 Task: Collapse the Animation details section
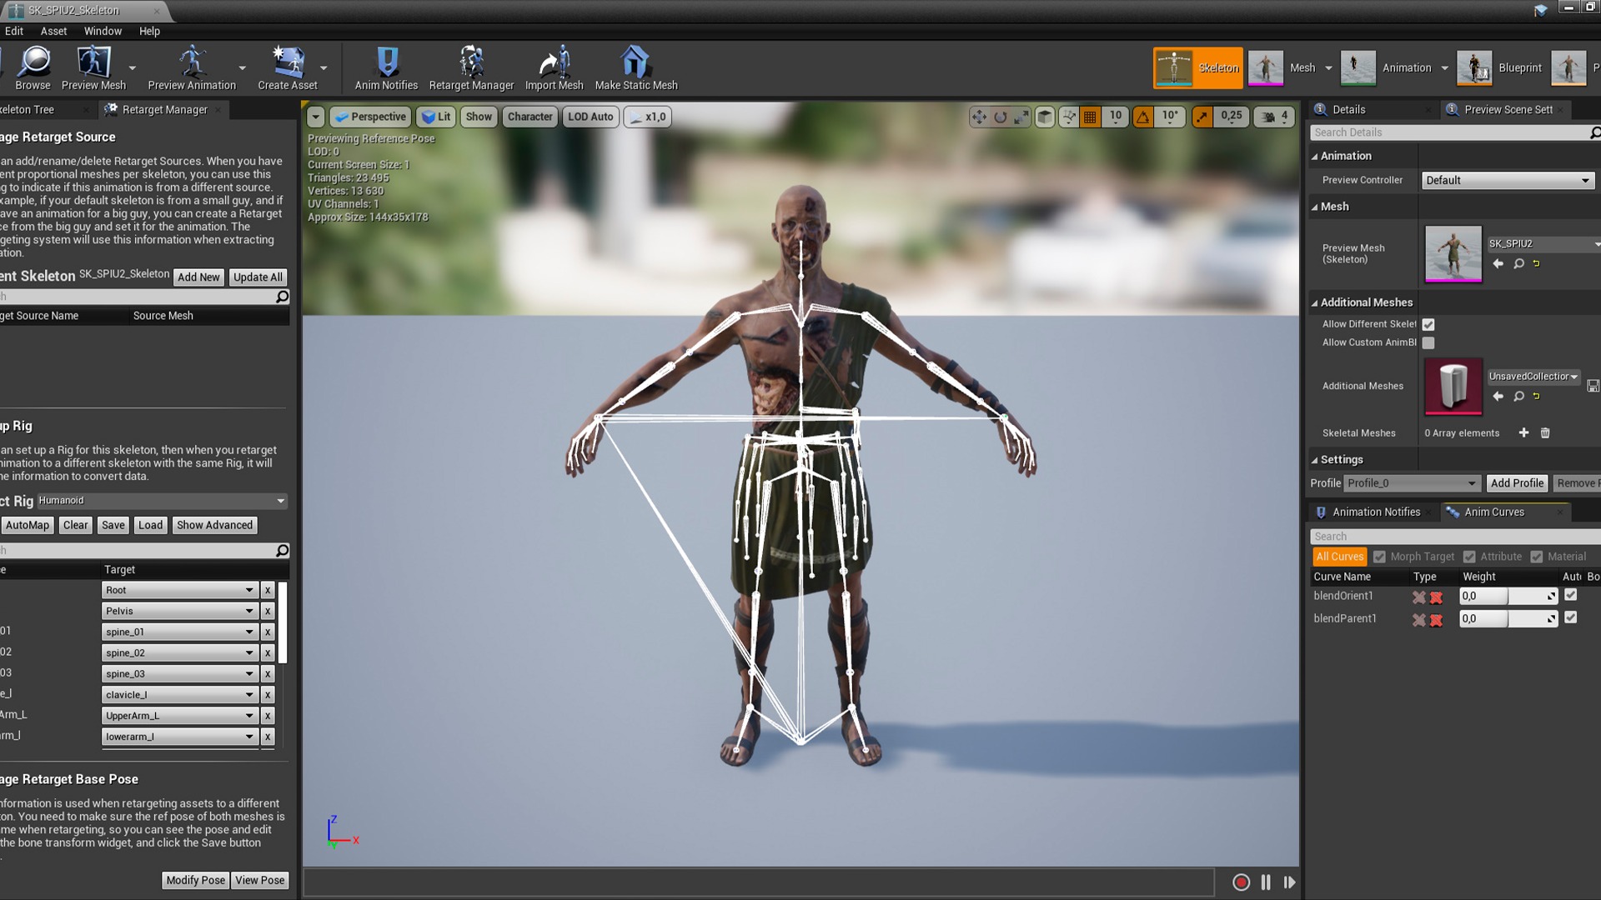click(x=1315, y=157)
